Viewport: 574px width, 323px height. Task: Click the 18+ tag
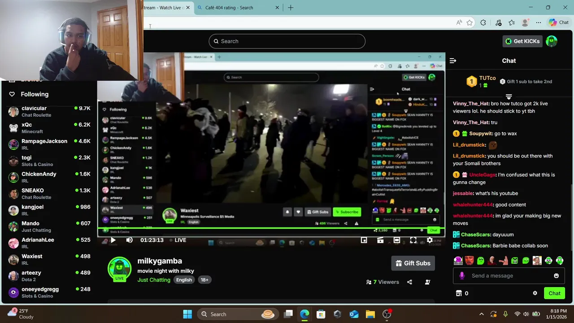pyautogui.click(x=204, y=280)
